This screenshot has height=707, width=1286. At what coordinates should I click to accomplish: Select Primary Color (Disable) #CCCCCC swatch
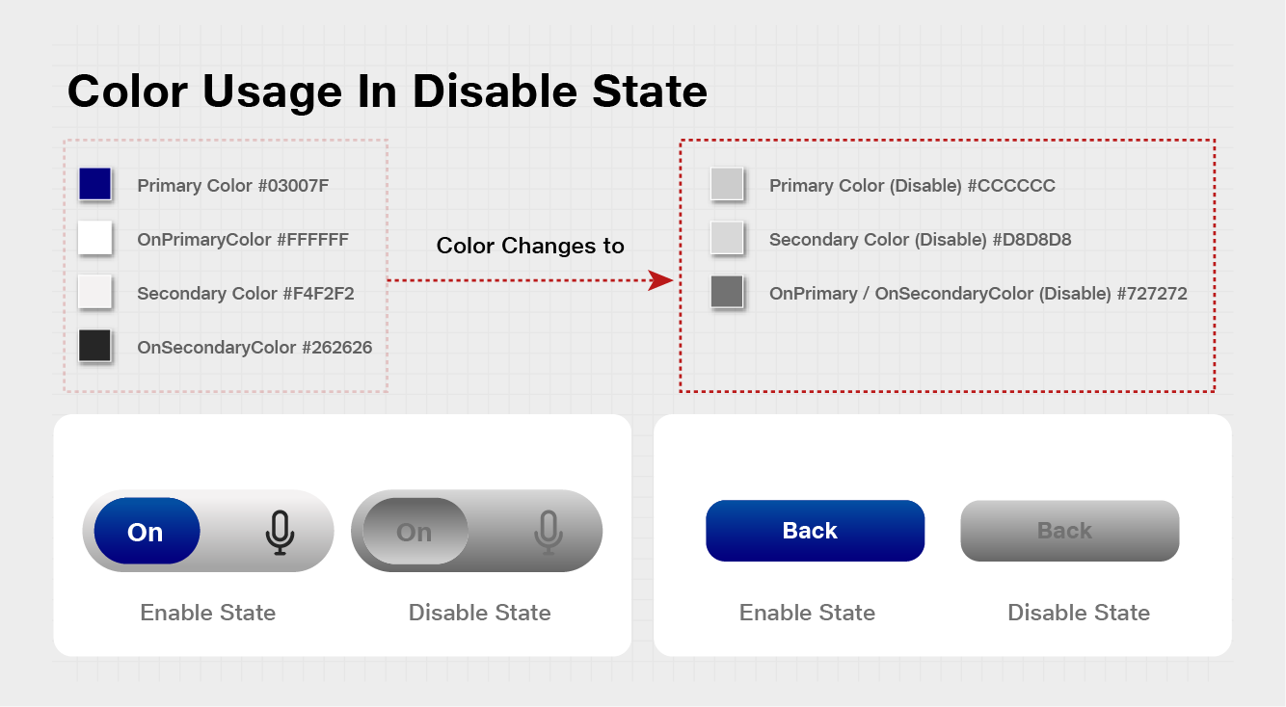click(x=727, y=184)
